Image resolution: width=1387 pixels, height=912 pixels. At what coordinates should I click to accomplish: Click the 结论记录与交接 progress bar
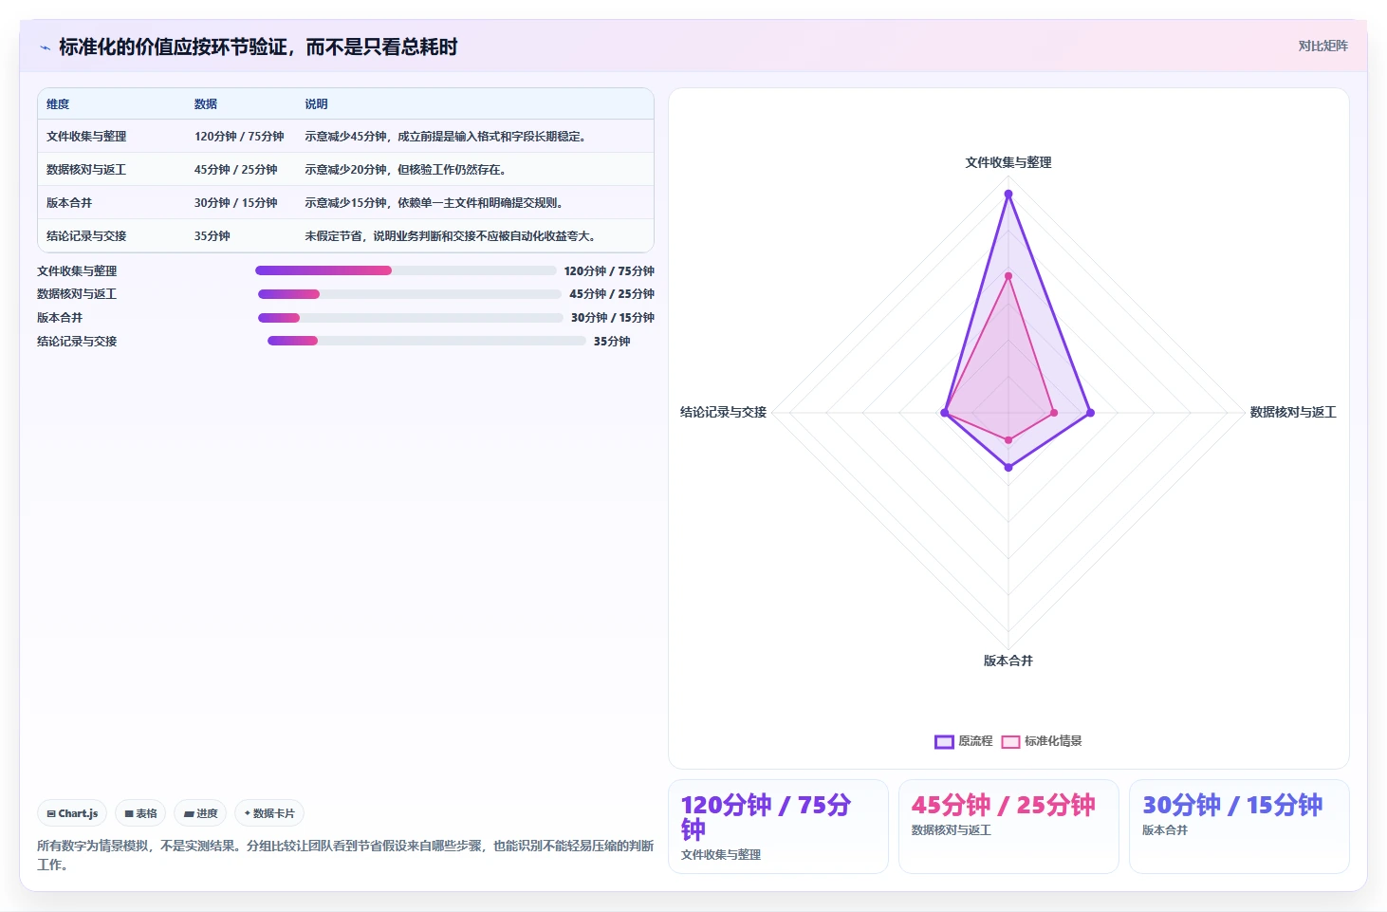[x=427, y=341]
